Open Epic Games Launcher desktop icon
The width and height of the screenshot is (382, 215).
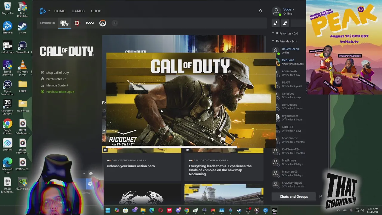click(x=7, y=107)
